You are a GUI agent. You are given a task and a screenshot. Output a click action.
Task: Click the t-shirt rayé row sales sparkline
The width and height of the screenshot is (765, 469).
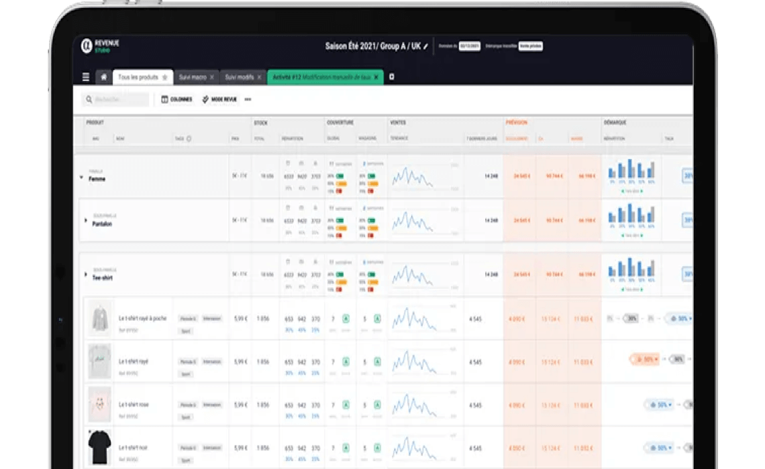click(414, 362)
